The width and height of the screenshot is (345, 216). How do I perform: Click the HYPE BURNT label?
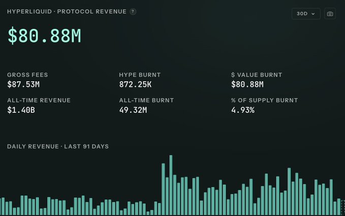pos(140,75)
